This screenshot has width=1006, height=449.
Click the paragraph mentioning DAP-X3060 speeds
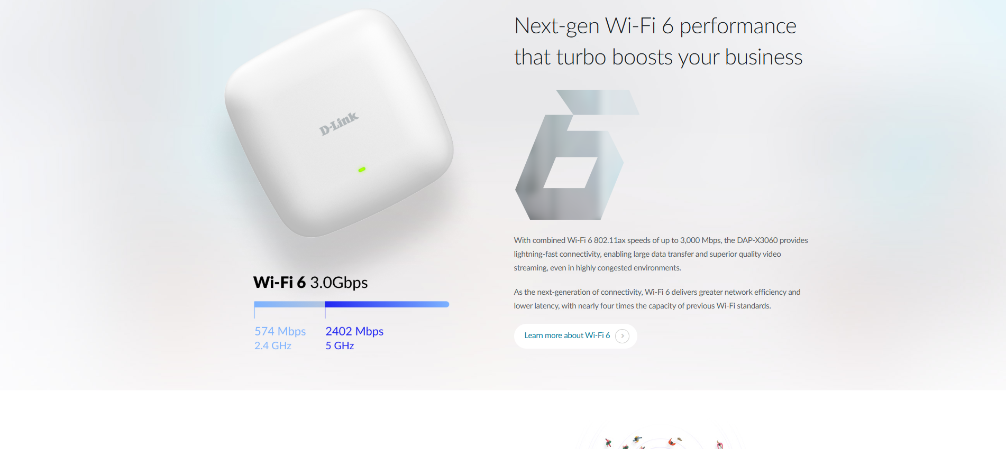pos(661,254)
